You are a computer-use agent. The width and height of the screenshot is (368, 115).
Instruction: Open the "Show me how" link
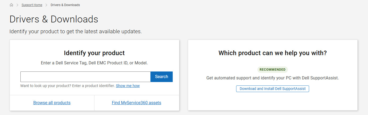[128, 86]
